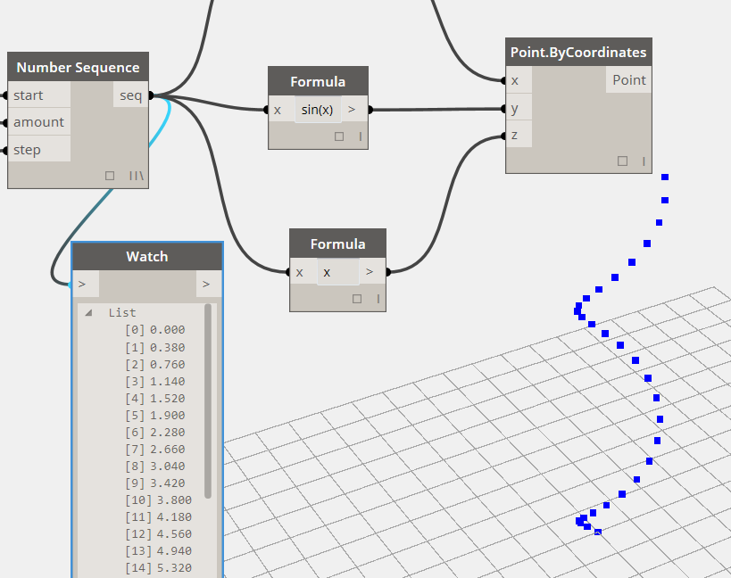Select list item [4] 1.520
This screenshot has height=578, width=731.
154,398
